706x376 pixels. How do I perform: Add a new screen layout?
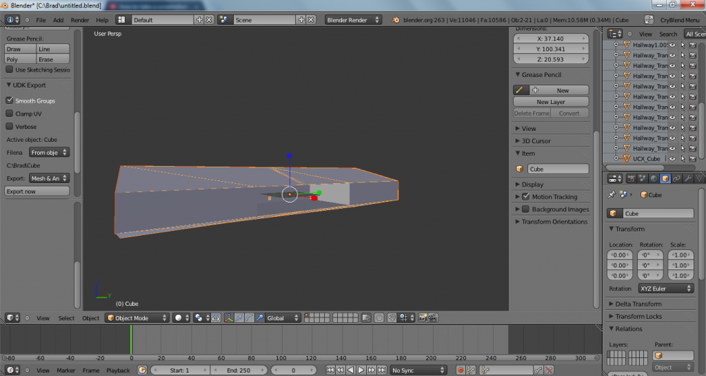(x=199, y=20)
